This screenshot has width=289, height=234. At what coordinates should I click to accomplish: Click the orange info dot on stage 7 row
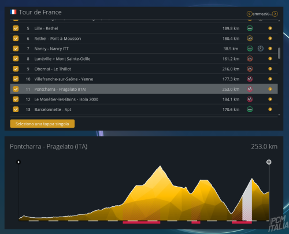(x=270, y=49)
